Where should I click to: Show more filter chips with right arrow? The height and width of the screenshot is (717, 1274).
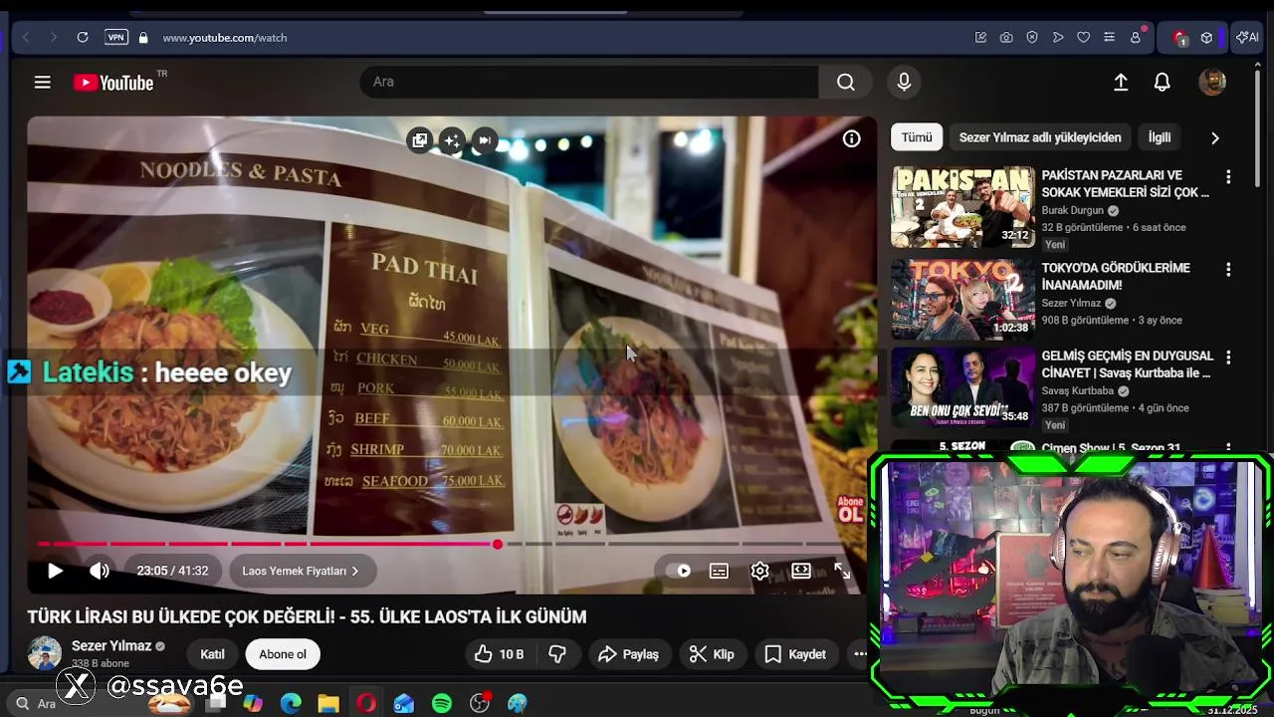click(1214, 138)
